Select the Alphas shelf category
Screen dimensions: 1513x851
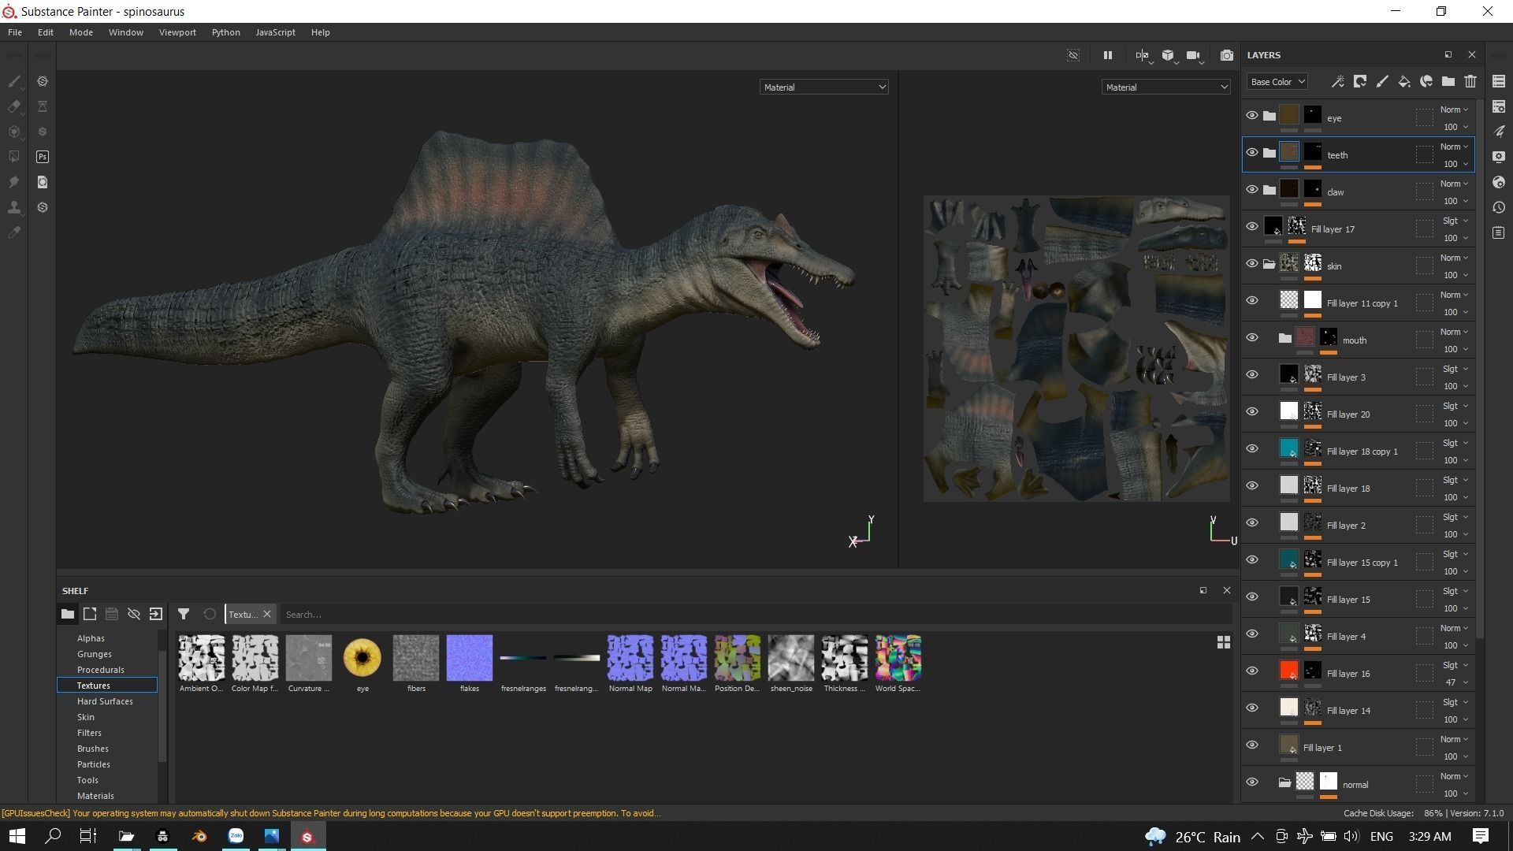pos(91,638)
